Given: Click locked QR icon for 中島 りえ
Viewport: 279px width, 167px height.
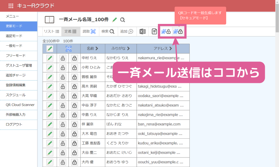Looking at the screenshot, I should click(74, 115).
